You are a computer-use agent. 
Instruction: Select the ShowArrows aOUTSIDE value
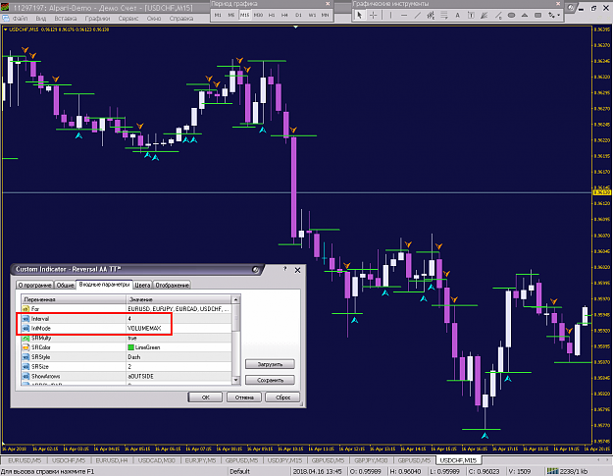click(x=179, y=376)
